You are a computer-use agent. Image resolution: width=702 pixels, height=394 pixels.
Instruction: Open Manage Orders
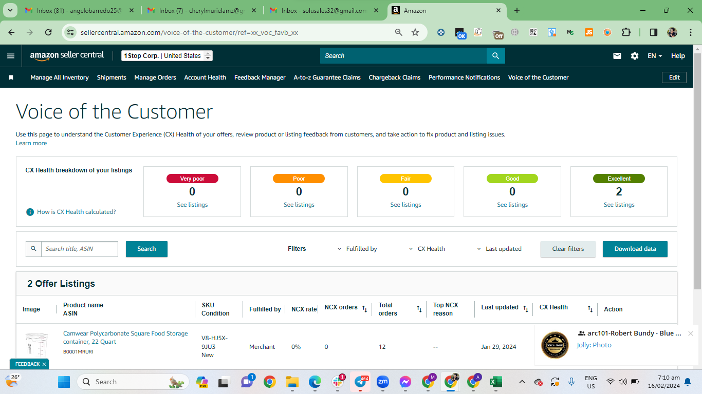155,77
